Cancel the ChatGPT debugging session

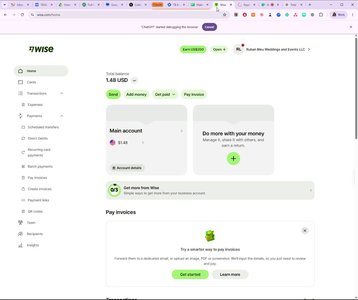[x=209, y=27]
